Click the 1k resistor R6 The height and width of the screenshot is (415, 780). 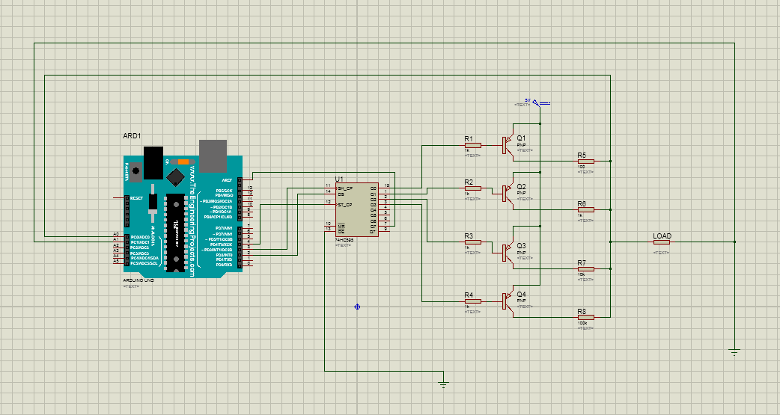point(585,209)
